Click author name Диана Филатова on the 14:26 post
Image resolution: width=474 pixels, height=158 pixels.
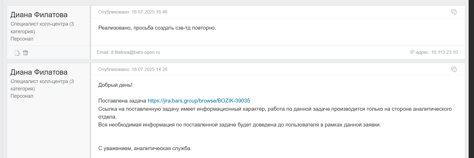click(x=39, y=72)
